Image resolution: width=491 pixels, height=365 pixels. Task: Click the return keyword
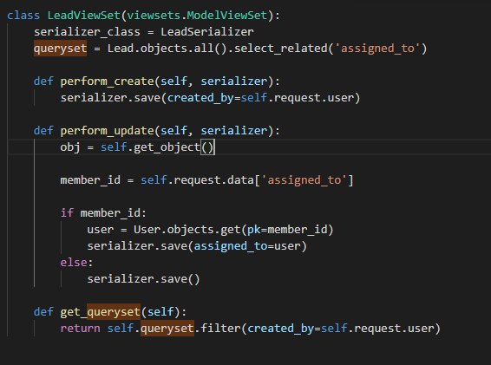pos(80,329)
